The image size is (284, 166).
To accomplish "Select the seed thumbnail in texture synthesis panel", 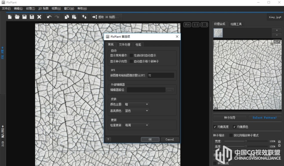I will 218,33.
